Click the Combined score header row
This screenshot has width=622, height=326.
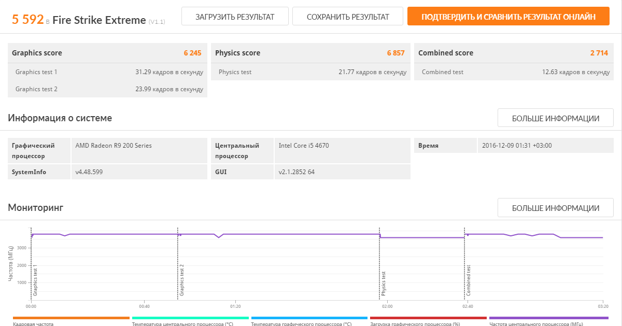point(514,53)
